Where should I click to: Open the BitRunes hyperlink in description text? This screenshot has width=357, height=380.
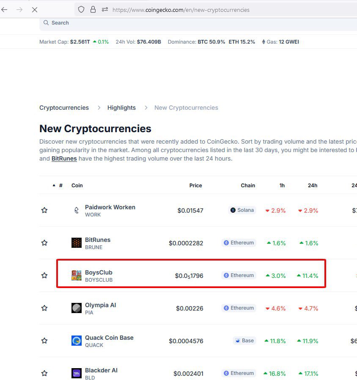coord(64,158)
